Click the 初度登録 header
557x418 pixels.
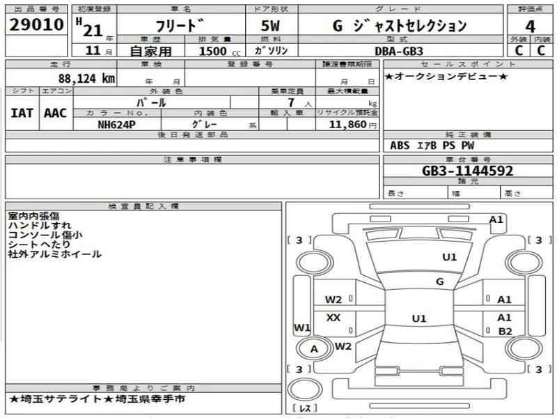click(x=94, y=9)
